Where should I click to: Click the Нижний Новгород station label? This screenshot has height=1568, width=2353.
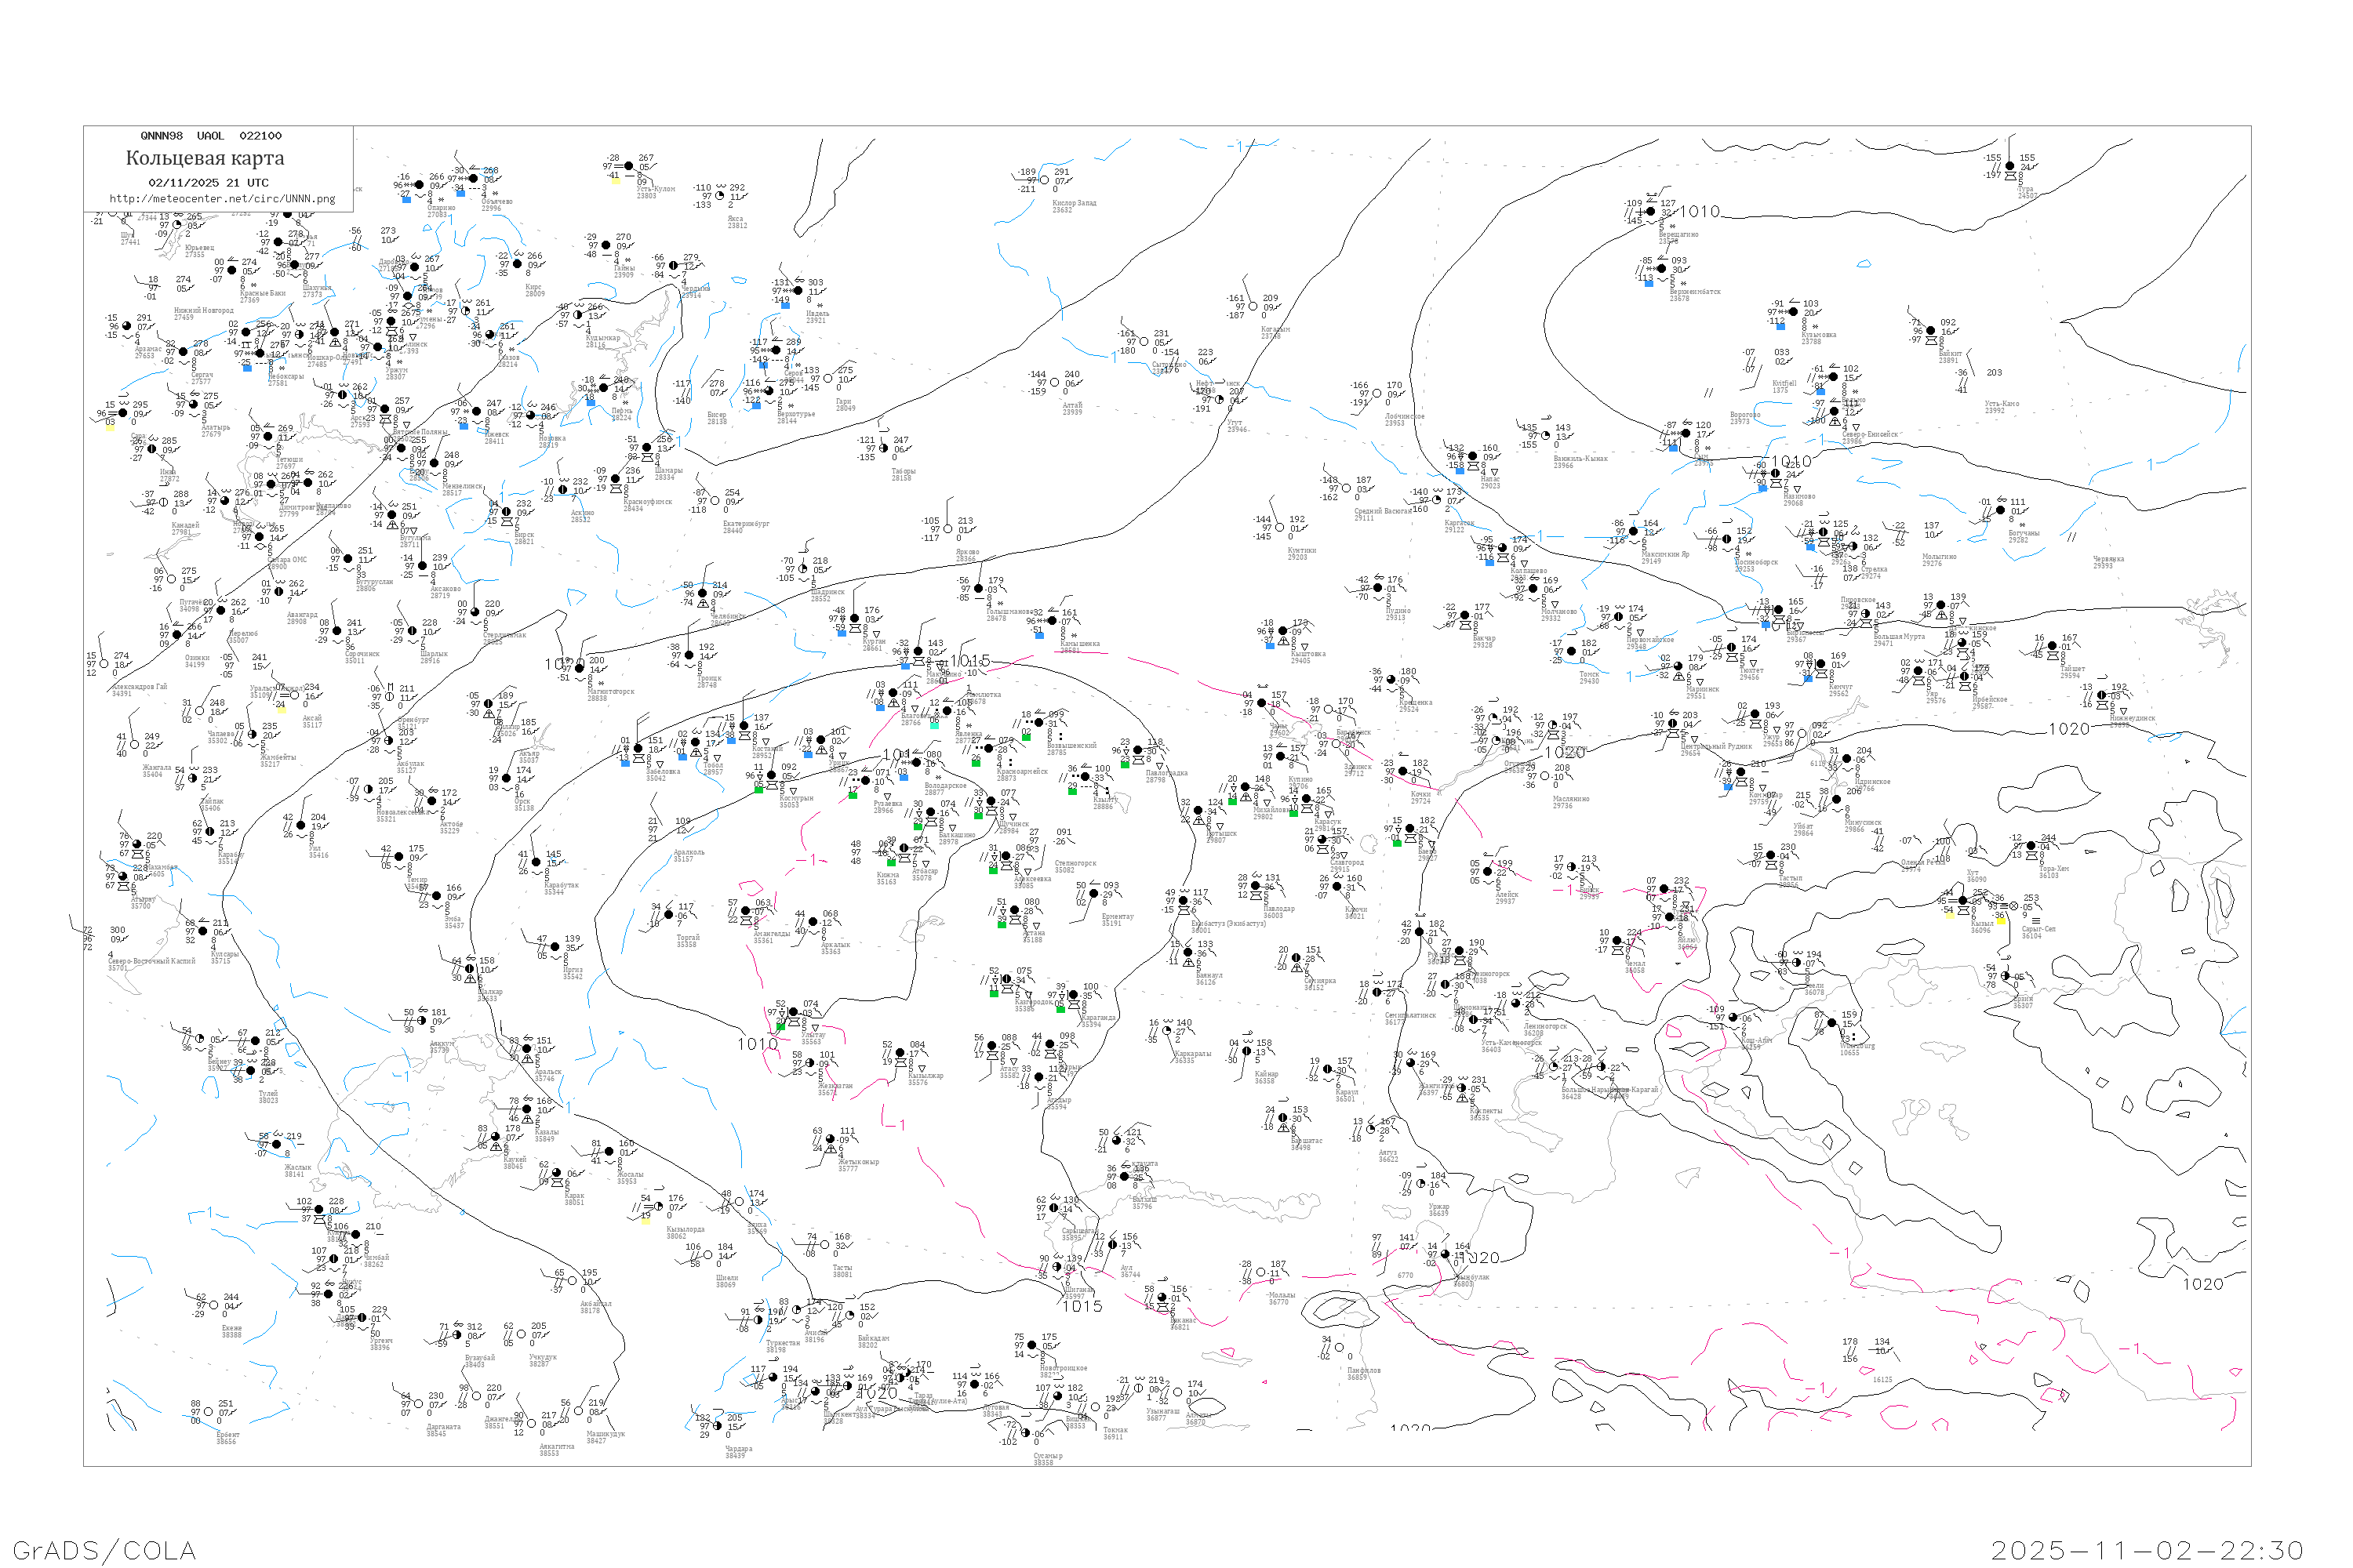click(203, 311)
